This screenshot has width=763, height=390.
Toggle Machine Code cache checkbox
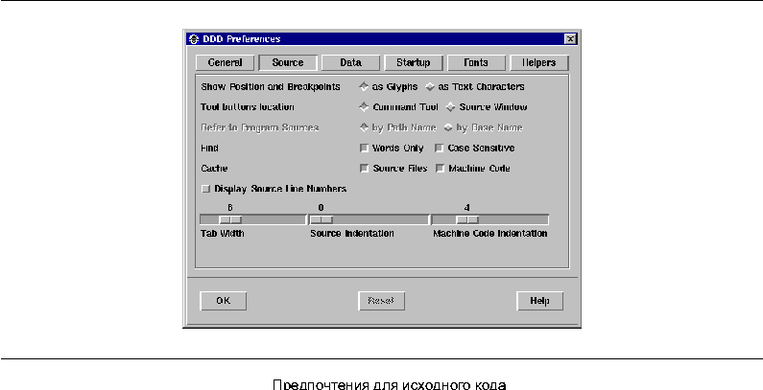pyautogui.click(x=439, y=169)
